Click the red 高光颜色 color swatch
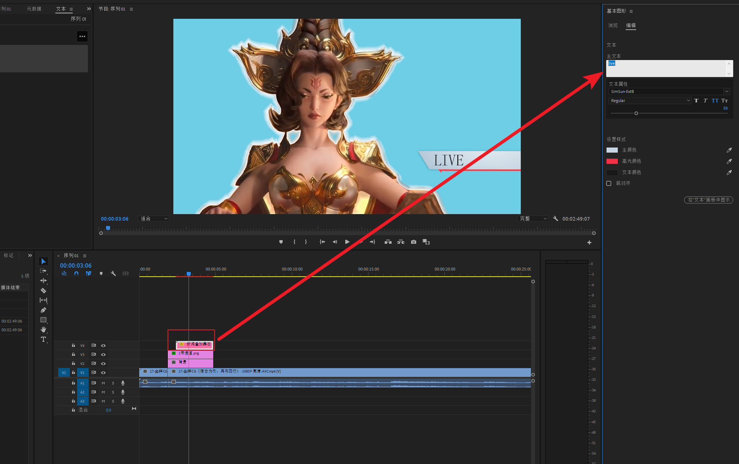Image resolution: width=739 pixels, height=464 pixels. click(612, 161)
